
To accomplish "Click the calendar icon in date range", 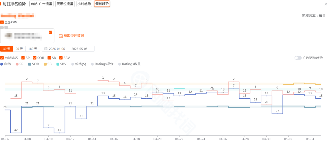I will pos(46,49).
